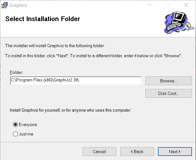Cancel the Graphviz installation
196x160 pixels.
[99, 152]
